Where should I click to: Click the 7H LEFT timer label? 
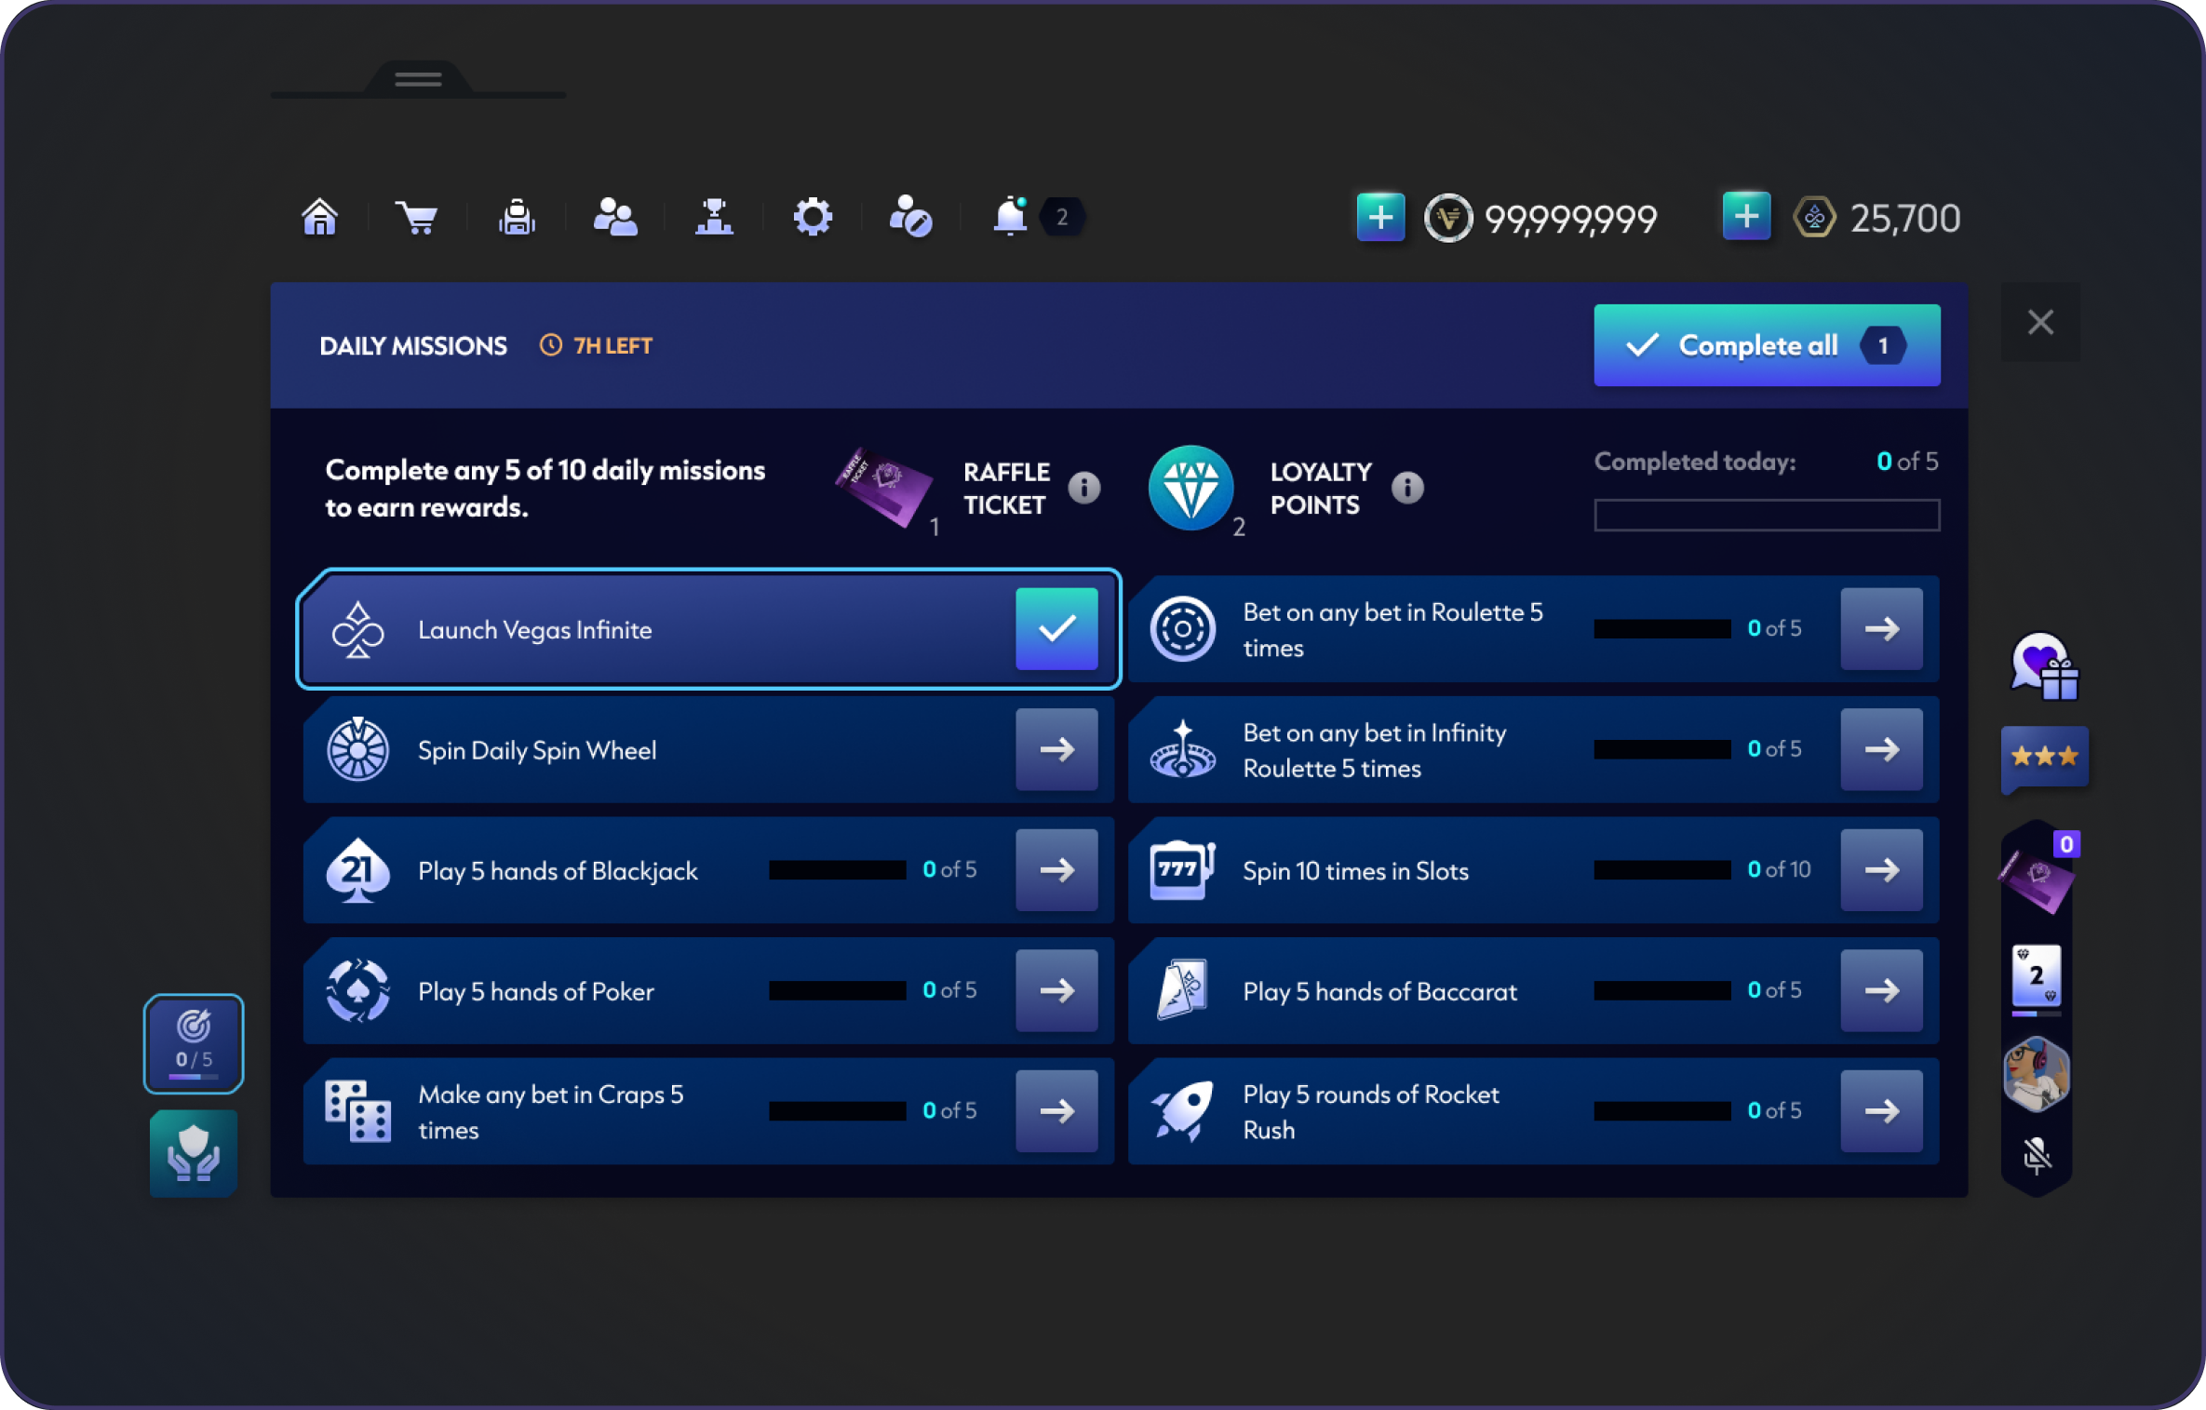click(597, 345)
